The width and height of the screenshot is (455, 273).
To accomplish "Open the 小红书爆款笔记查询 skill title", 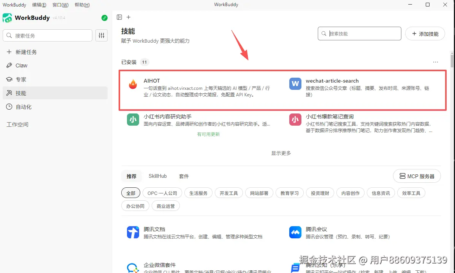I will tap(330, 116).
